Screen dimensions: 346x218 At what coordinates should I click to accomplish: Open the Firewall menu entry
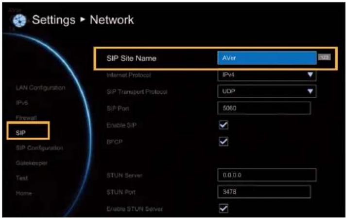(x=26, y=118)
